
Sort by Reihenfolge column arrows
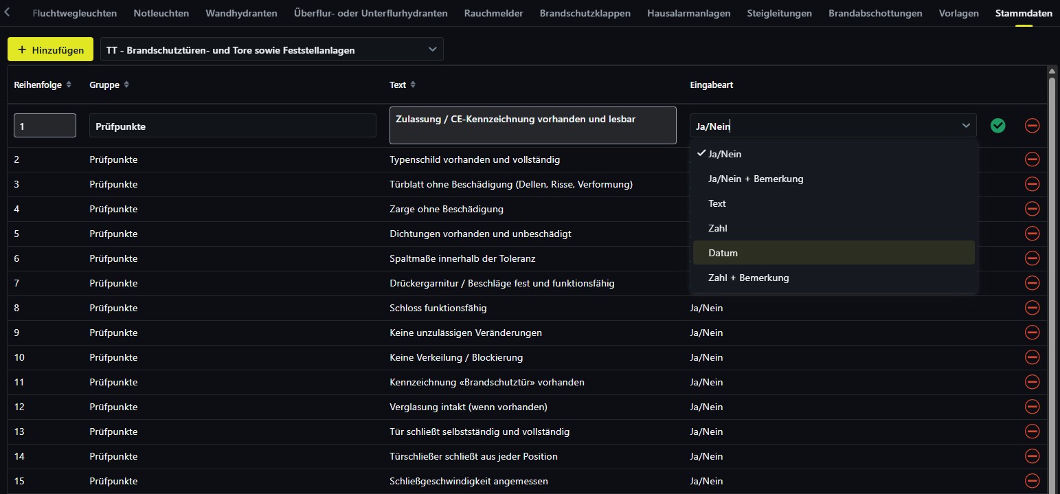click(x=69, y=85)
